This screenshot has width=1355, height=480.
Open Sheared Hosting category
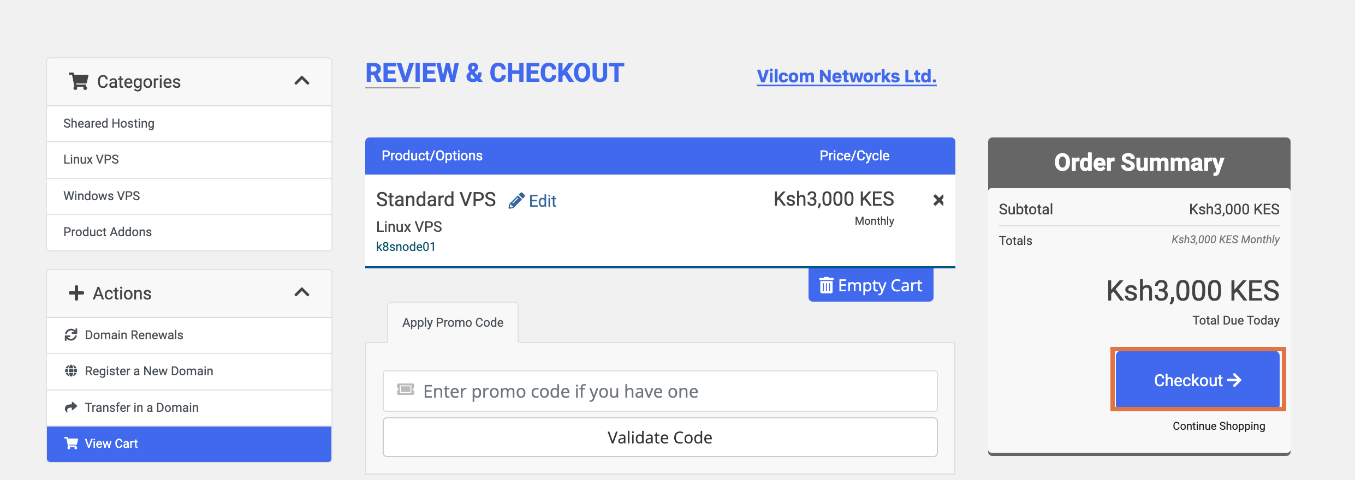[x=189, y=123]
